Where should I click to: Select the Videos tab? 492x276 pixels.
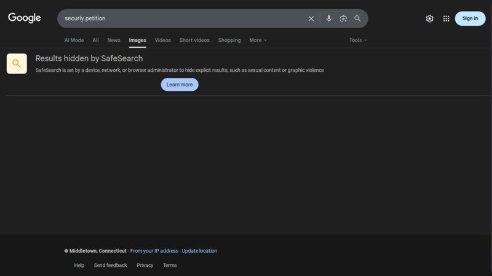coord(162,40)
